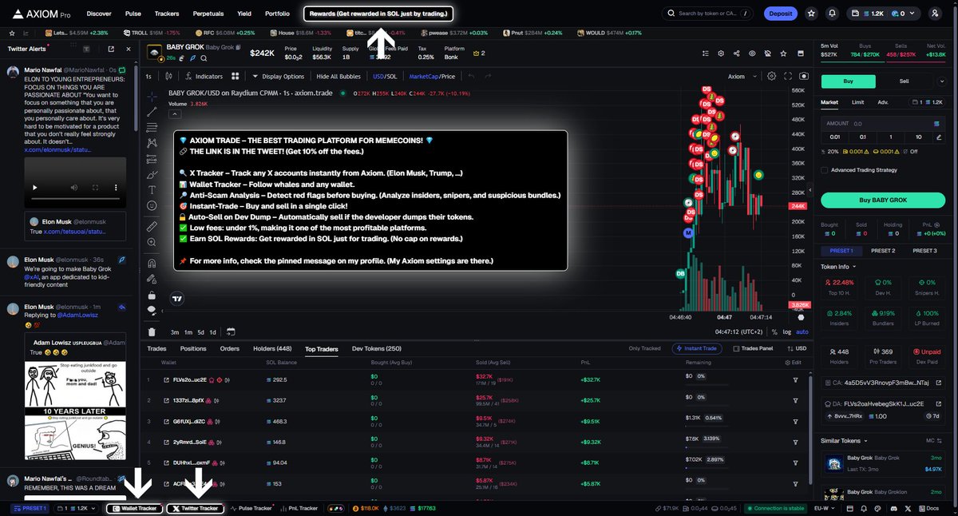Open the Rewards page link
Image resolution: width=958 pixels, height=516 pixels.
tap(378, 14)
